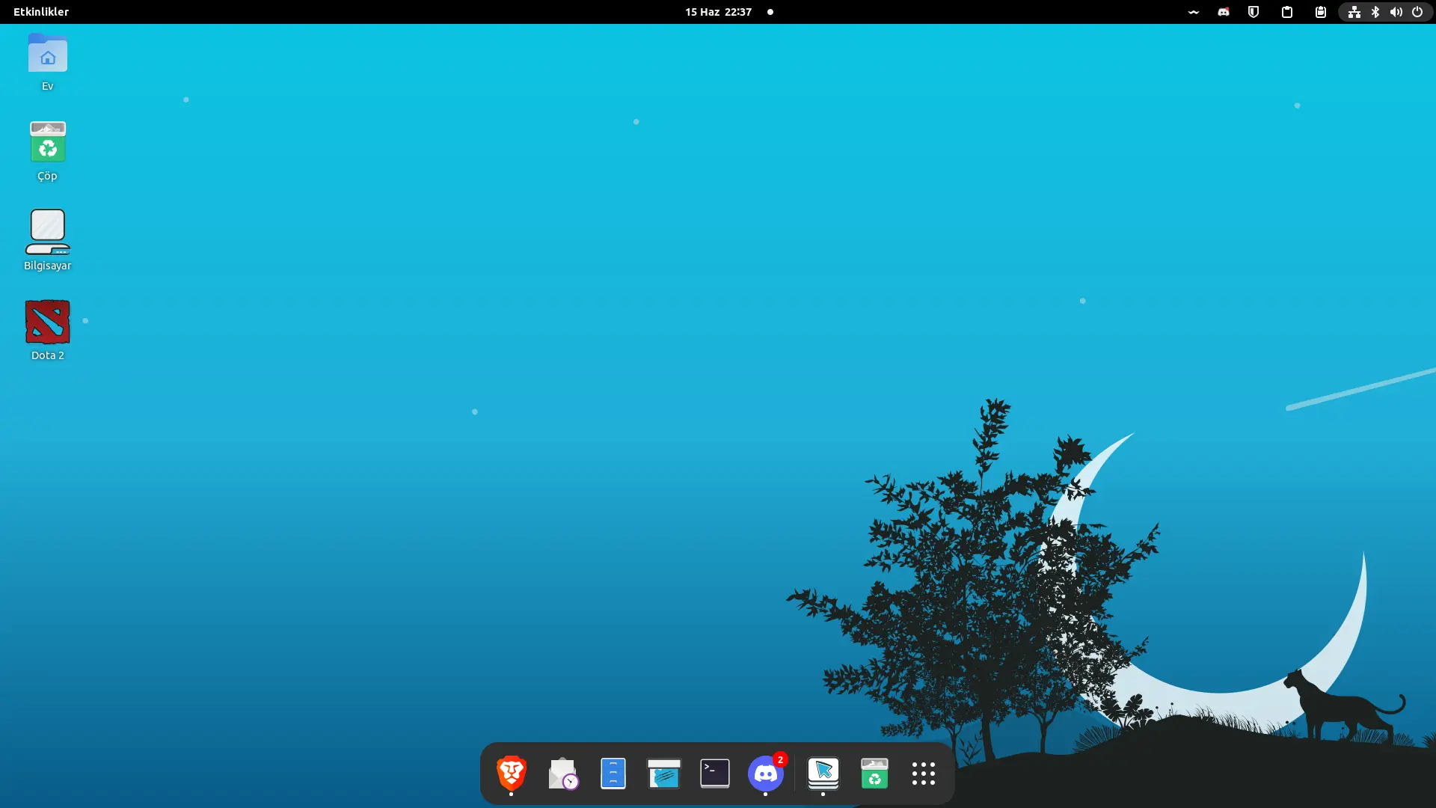
Task: Open the shield tray indicator
Action: [x=1254, y=12]
